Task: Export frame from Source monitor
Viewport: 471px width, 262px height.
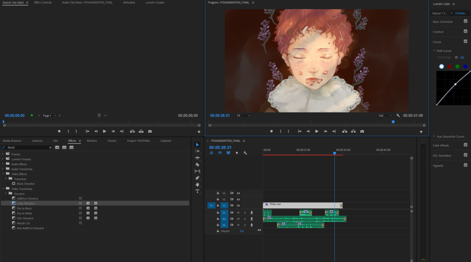Action: (x=150, y=131)
